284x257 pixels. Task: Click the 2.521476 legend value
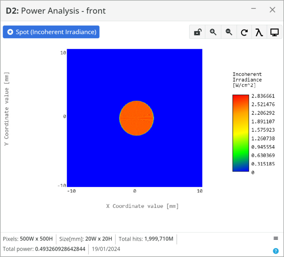pos(263,104)
